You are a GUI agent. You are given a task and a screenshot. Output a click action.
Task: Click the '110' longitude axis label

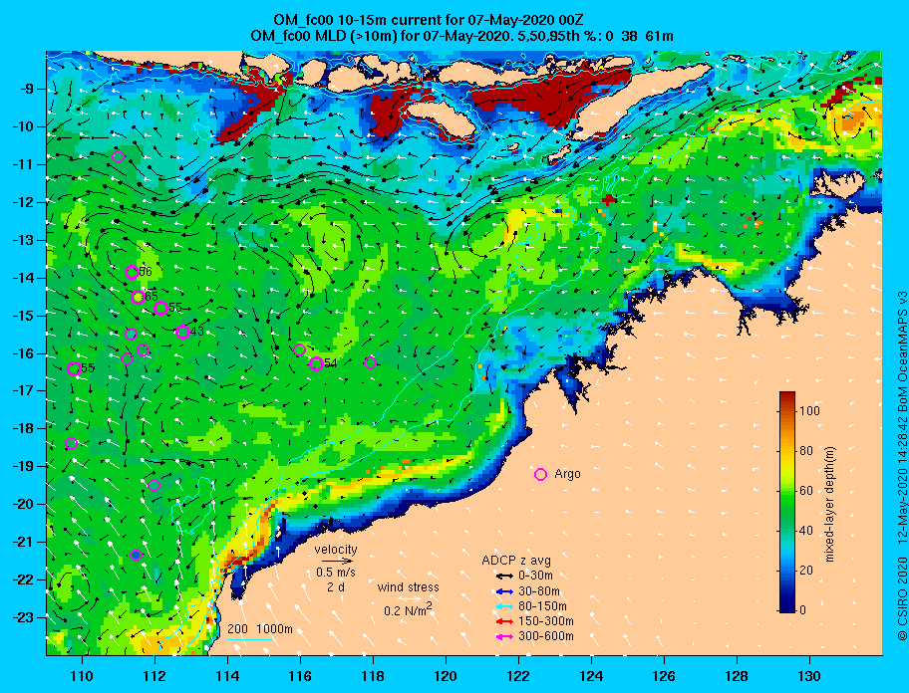tap(82, 676)
